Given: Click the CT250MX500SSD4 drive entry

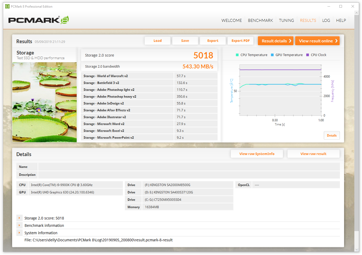Looking at the screenshot, I should (x=188, y=200).
